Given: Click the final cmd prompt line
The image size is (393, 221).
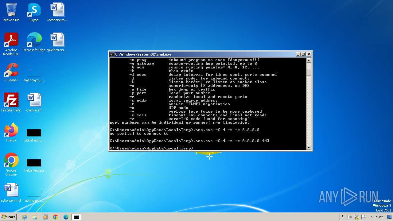Looking at the screenshot, I should [152, 148].
